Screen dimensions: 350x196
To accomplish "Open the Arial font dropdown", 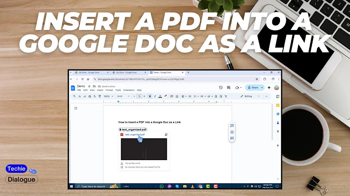I will click(123, 96).
